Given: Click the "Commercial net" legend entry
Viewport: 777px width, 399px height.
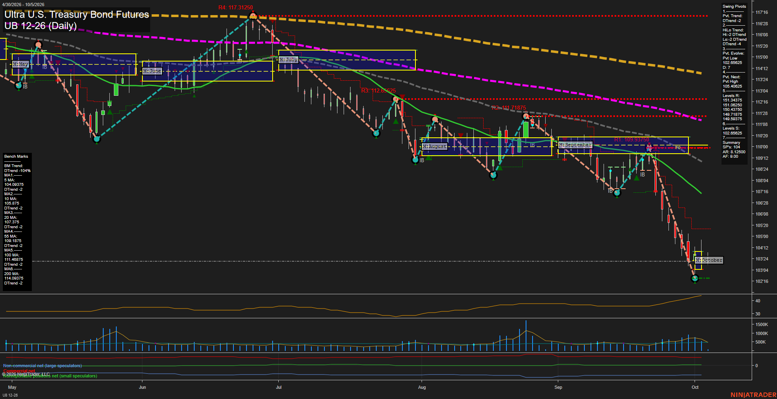Looking at the screenshot, I should [19, 371].
